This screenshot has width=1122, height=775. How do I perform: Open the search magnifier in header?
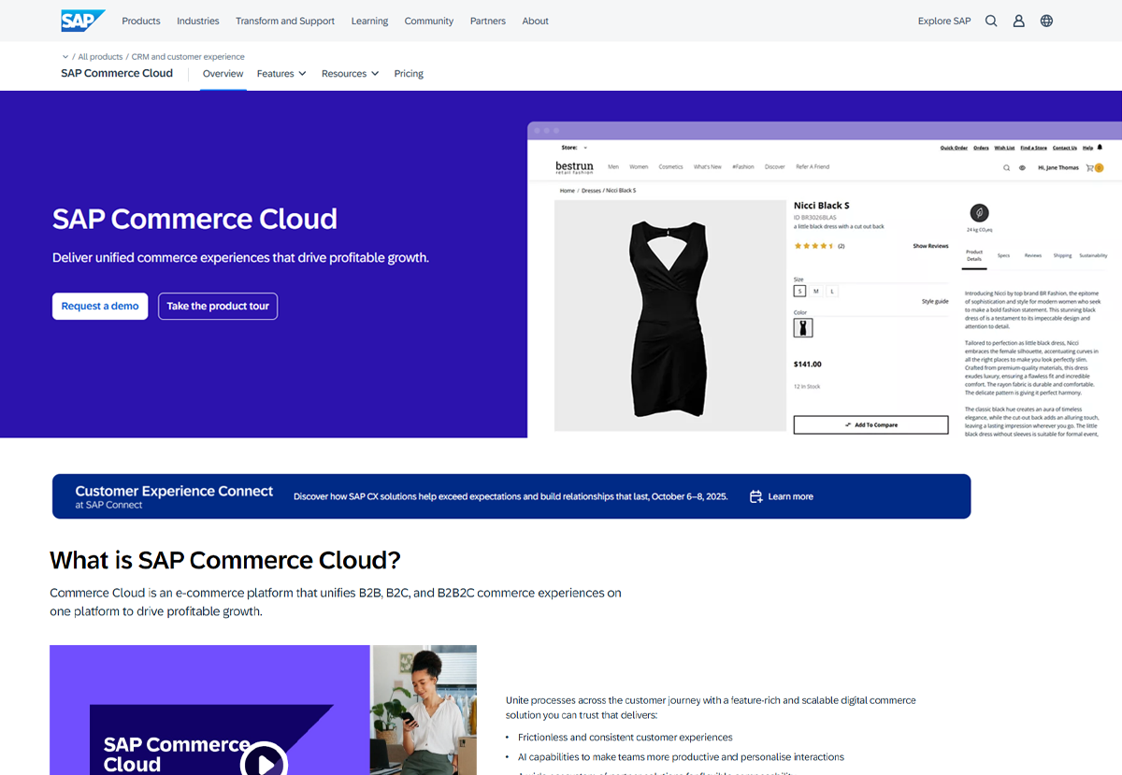[x=991, y=21]
